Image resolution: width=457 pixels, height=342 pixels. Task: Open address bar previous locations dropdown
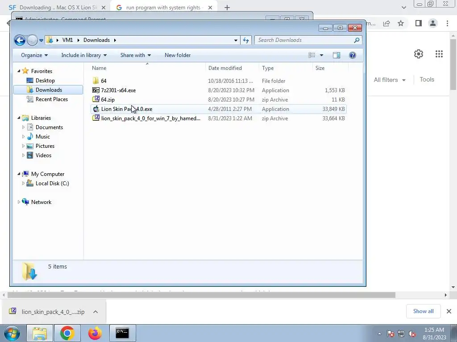tap(236, 41)
